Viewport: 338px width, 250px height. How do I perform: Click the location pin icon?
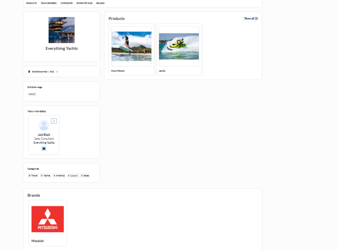pyautogui.click(x=29, y=72)
